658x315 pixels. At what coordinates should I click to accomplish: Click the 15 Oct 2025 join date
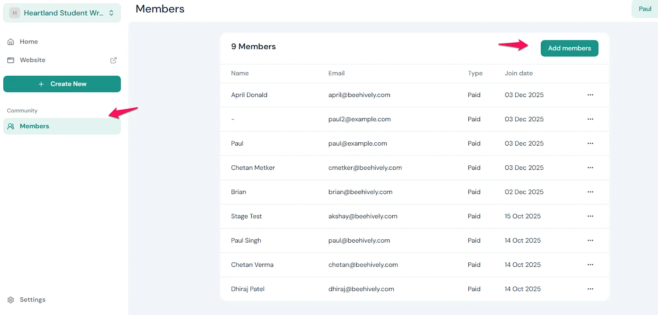click(523, 216)
